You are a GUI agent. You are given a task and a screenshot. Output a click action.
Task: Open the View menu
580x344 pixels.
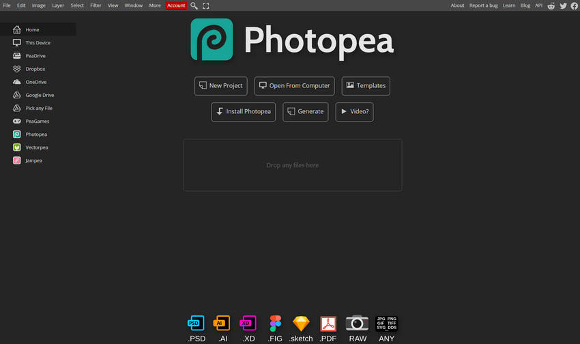pos(113,5)
